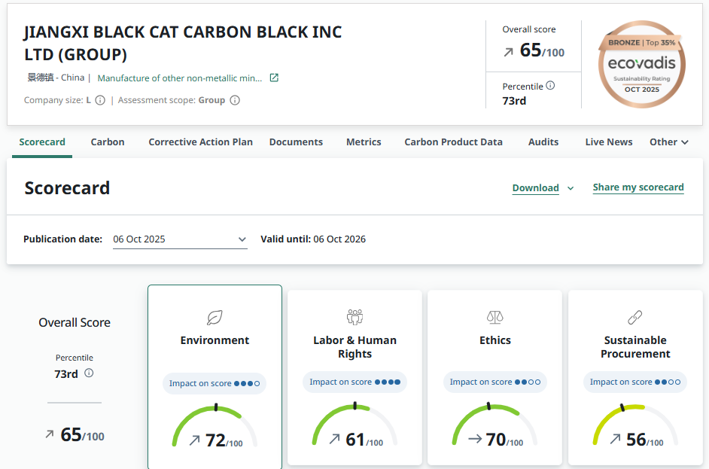Click the info icon next to Company size
The image size is (709, 469).
pyautogui.click(x=100, y=100)
